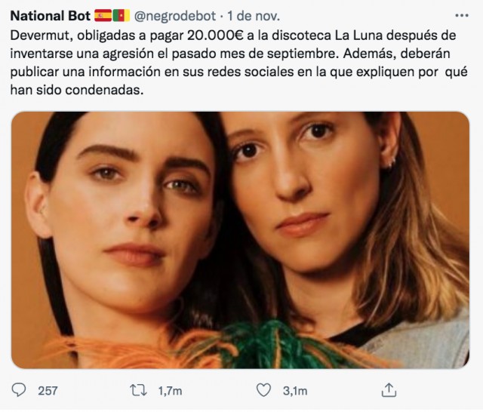The width and height of the screenshot is (483, 412).
Task: Click the blonde-haired woman in the photo
Action: click(339, 216)
